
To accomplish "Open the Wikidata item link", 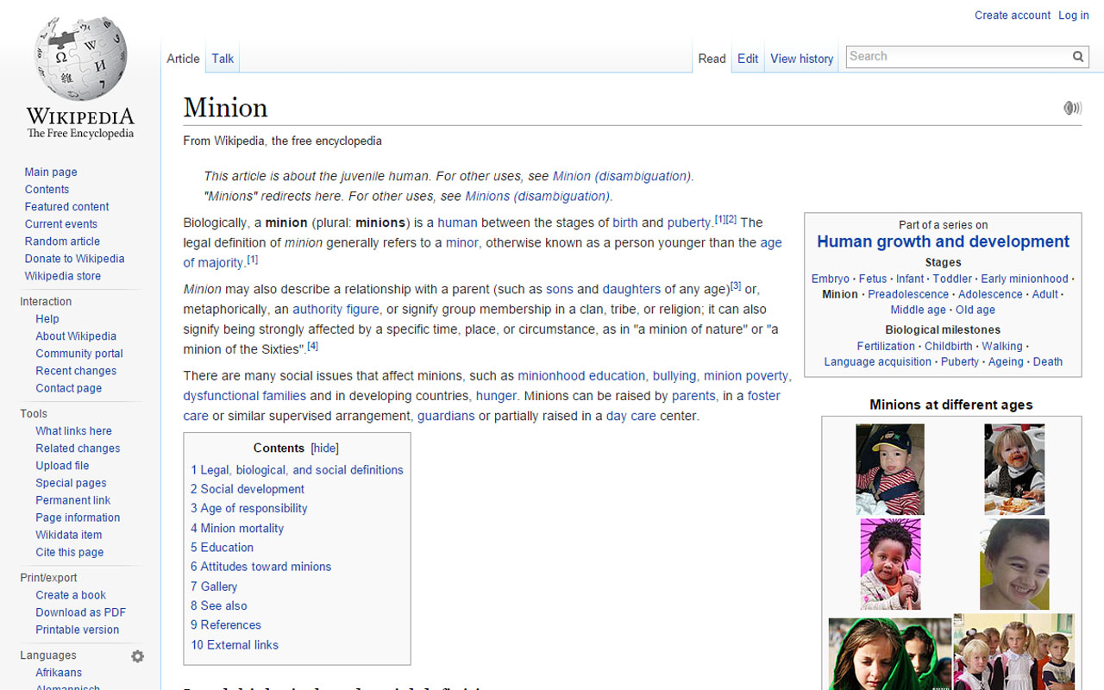I will [69, 535].
